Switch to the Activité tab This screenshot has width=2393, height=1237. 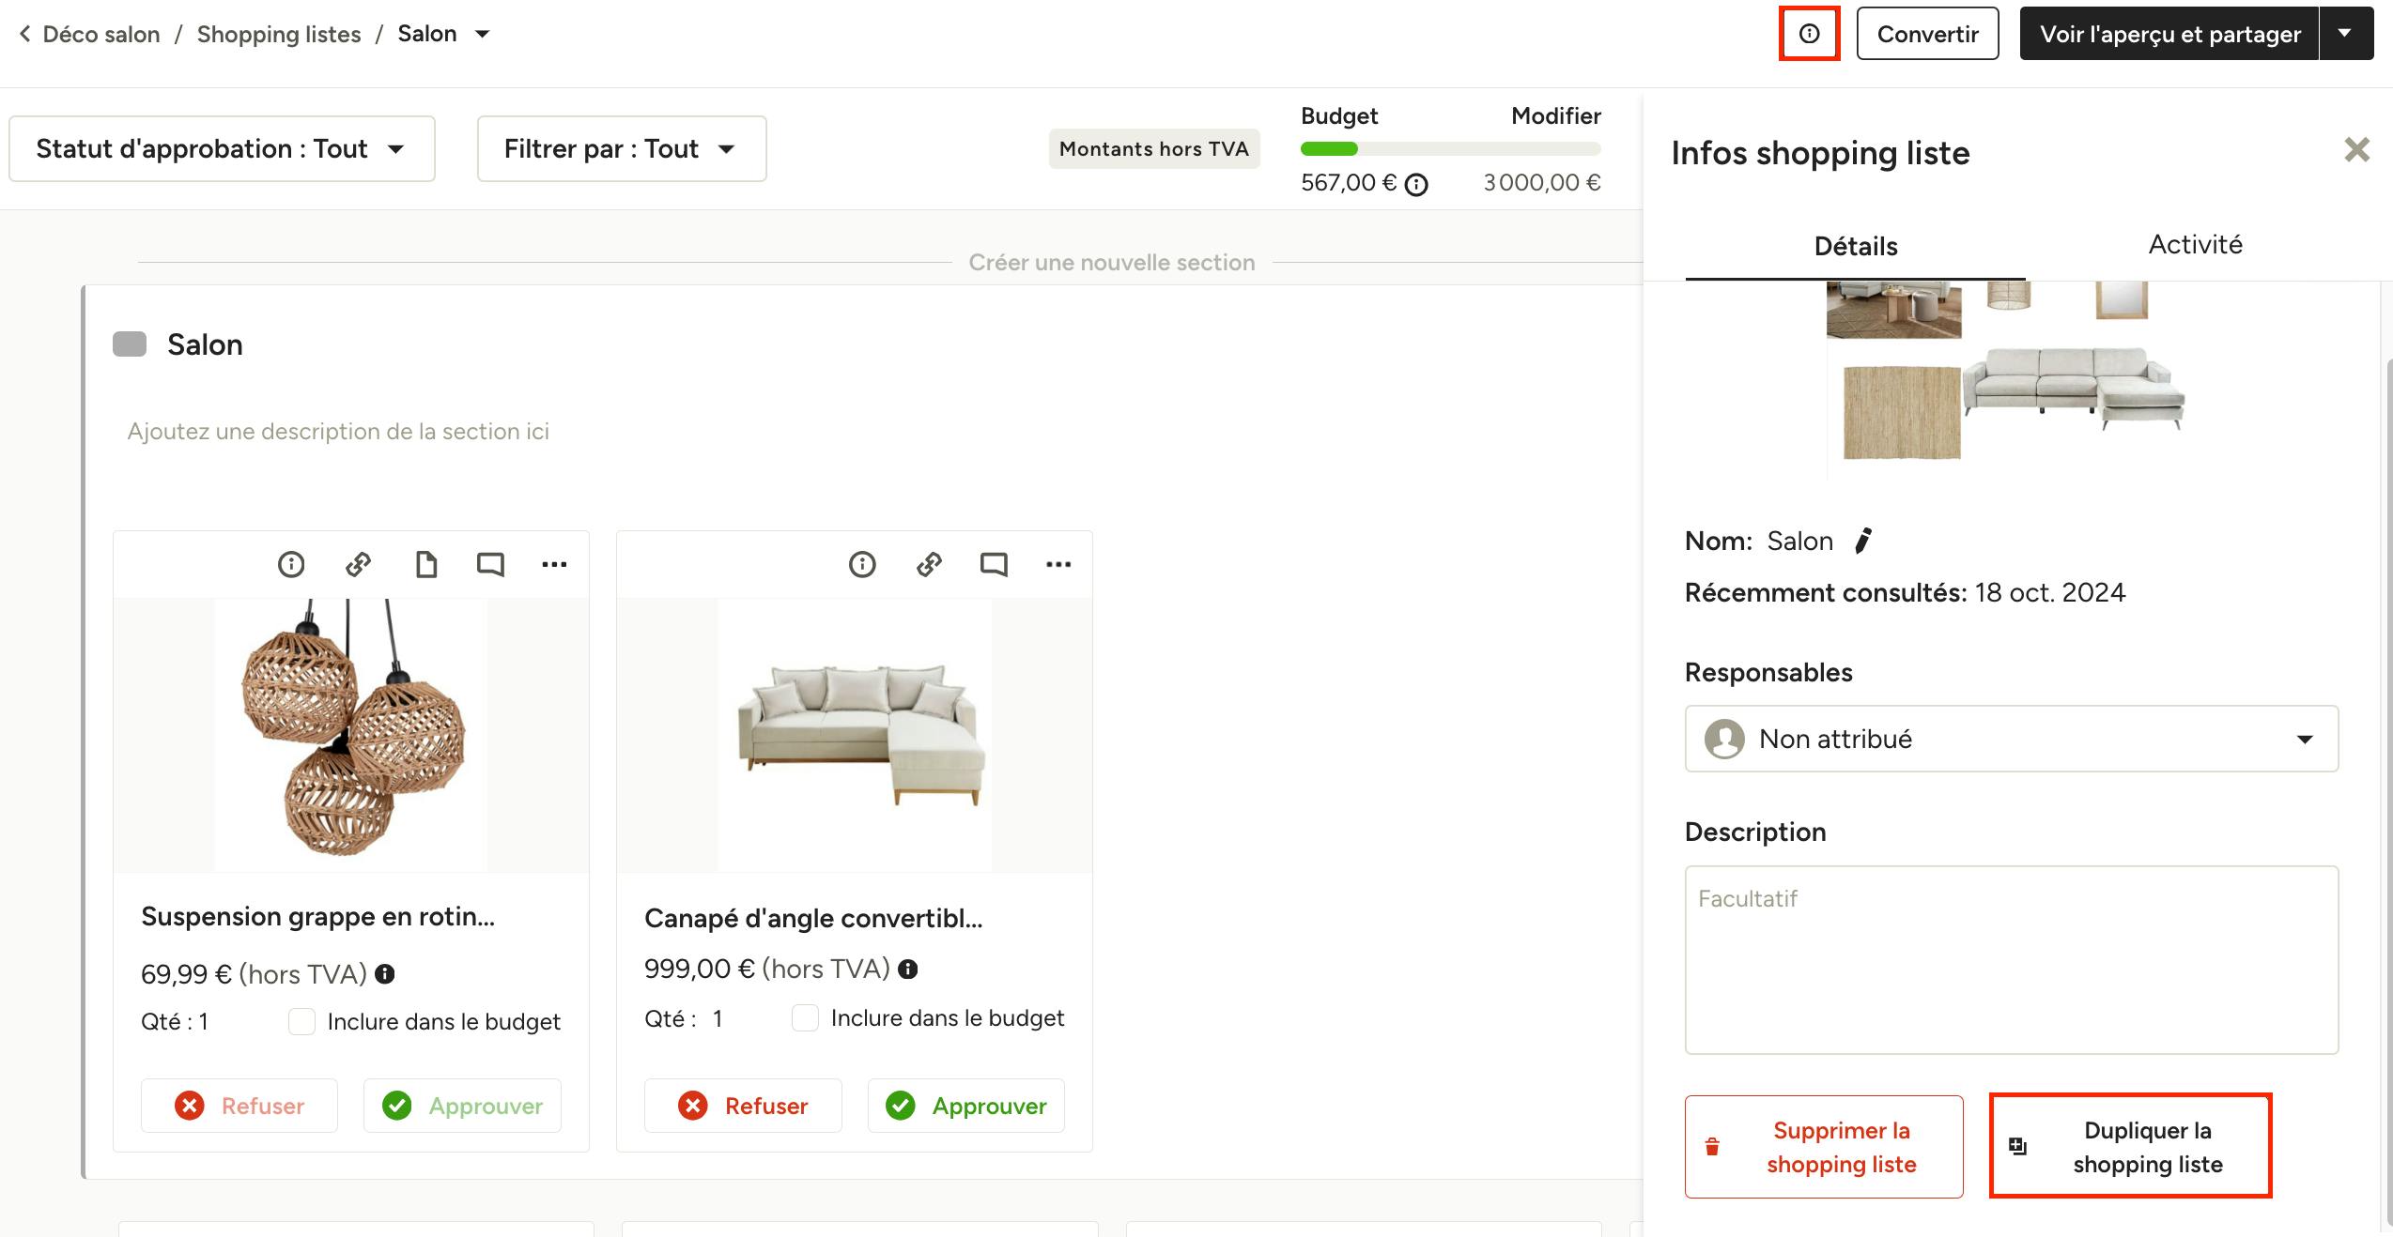click(2195, 245)
